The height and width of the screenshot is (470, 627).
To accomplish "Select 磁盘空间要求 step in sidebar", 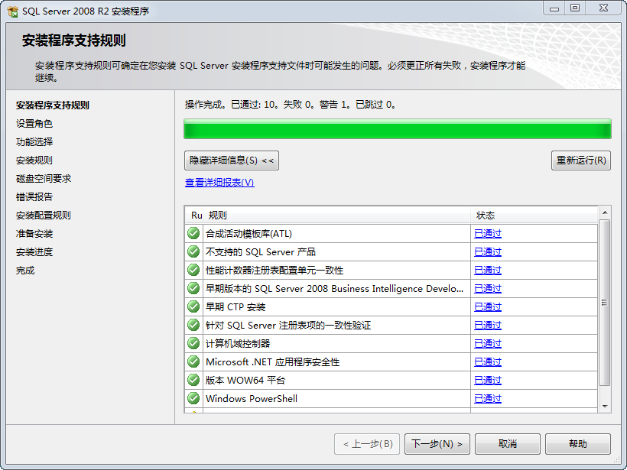I will click(x=44, y=179).
